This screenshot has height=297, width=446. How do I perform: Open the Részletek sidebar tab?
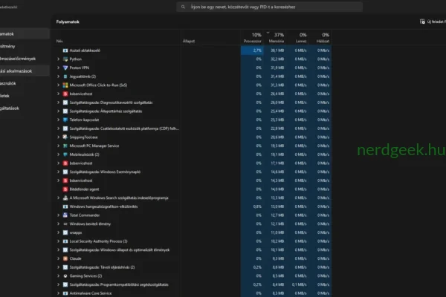(25, 96)
